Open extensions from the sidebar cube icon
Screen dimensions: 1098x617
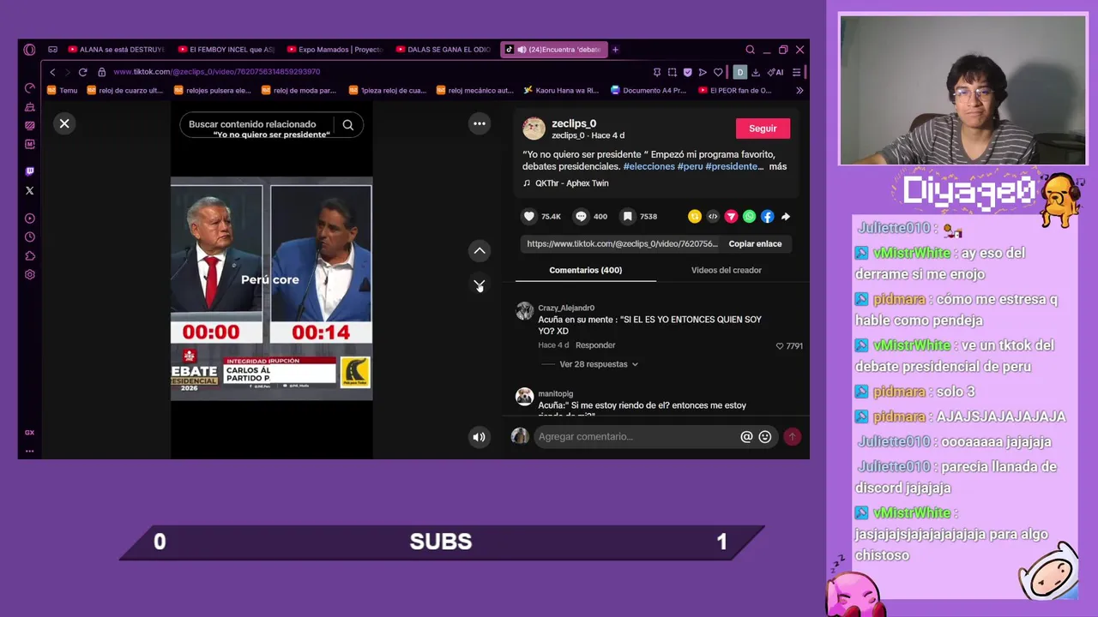(x=30, y=256)
